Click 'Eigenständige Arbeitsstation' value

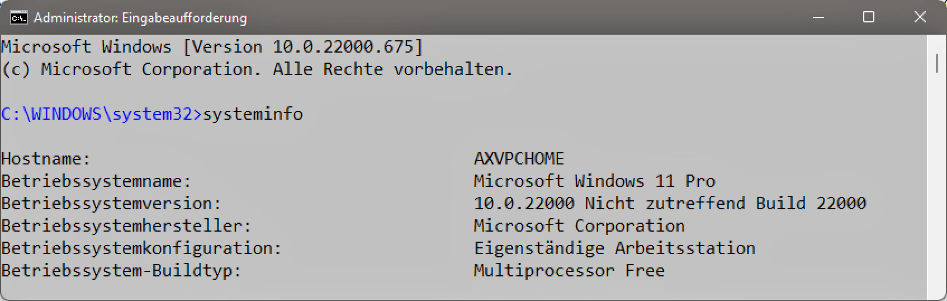pos(614,248)
